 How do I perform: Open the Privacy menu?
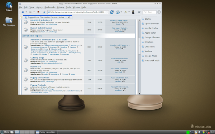tap(61, 7)
